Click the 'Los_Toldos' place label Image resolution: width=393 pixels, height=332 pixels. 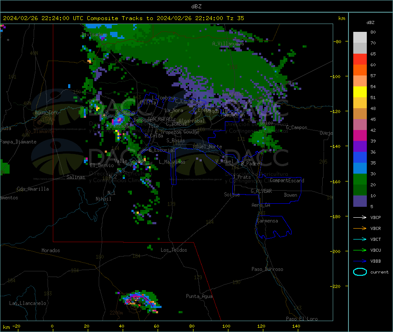pyautogui.click(x=174, y=250)
